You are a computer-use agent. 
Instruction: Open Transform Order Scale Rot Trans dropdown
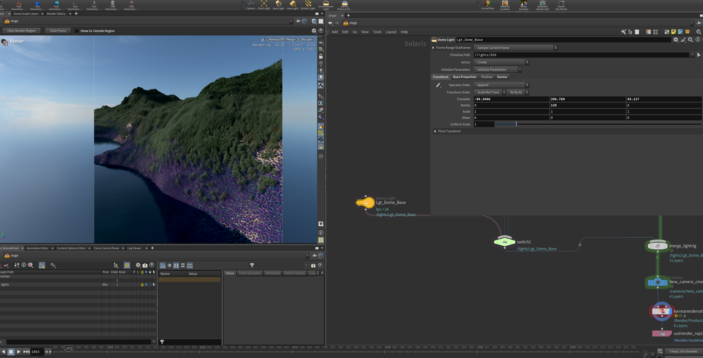tap(490, 92)
